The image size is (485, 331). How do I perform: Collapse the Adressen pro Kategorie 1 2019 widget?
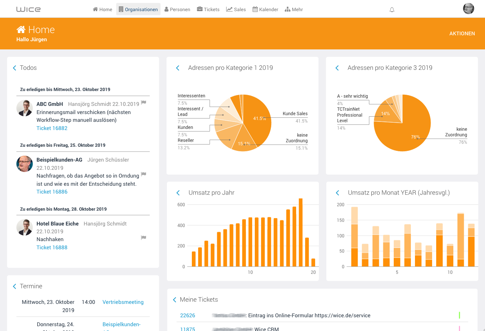pos(178,68)
